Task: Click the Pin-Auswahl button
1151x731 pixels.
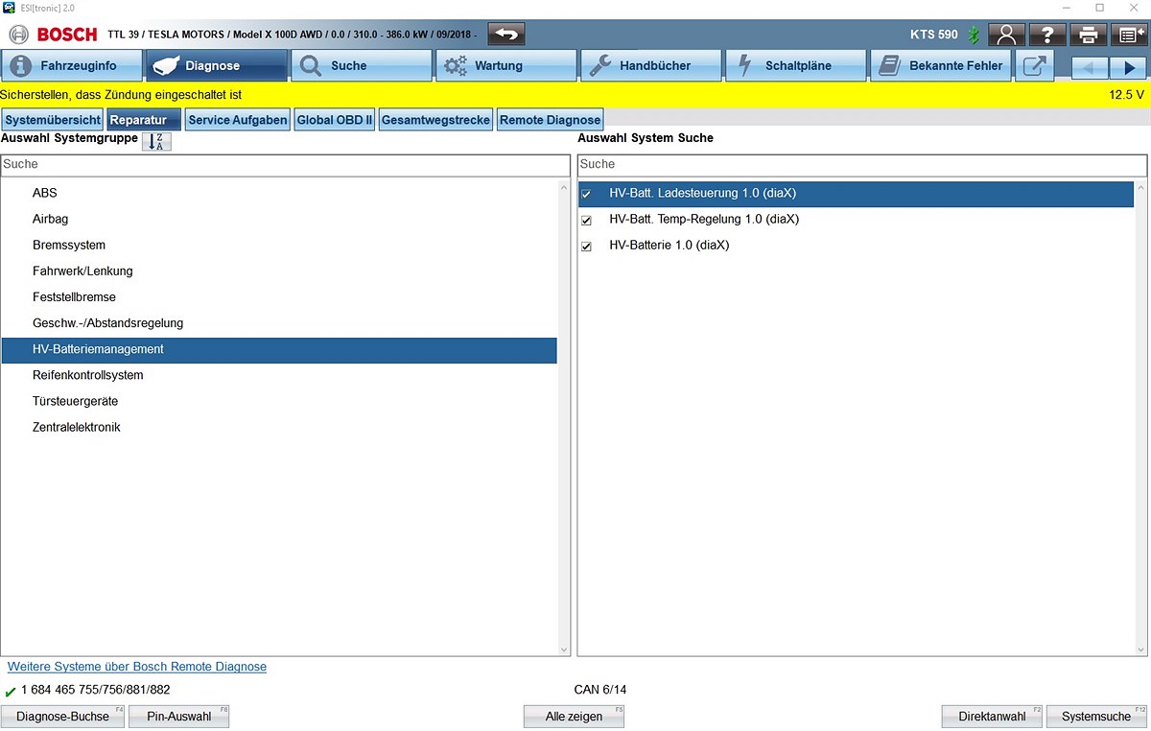Action: point(179,717)
